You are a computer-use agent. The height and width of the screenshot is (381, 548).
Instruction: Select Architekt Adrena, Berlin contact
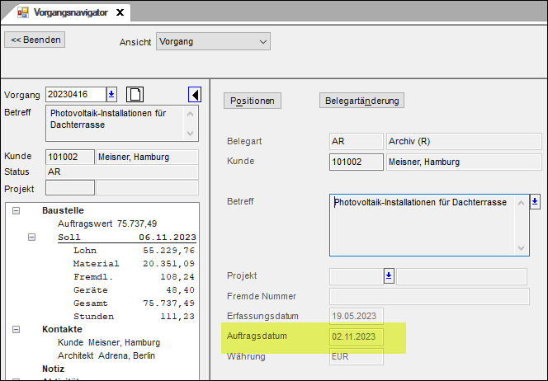[x=106, y=355]
